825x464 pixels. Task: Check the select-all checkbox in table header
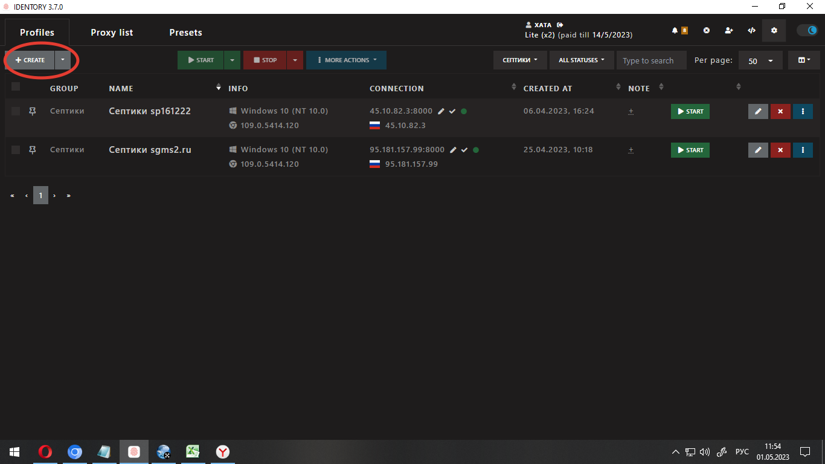tap(16, 87)
